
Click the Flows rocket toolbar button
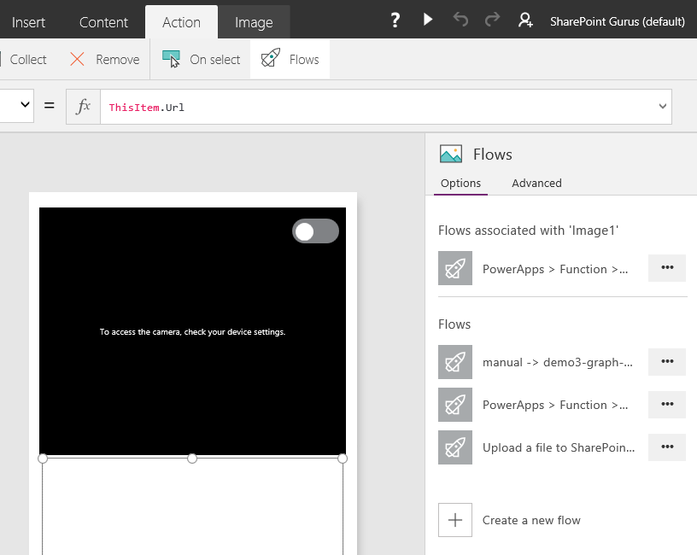(290, 59)
